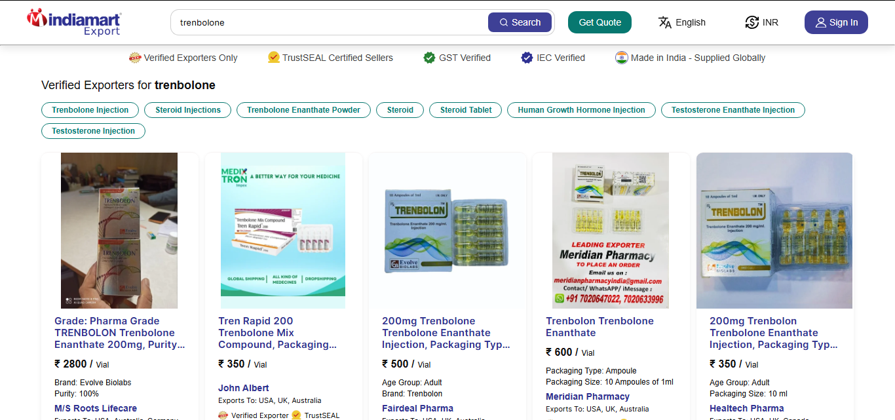This screenshot has height=420, width=895.
Task: Click the Verified Exporters Only badge icon
Action: (135, 58)
